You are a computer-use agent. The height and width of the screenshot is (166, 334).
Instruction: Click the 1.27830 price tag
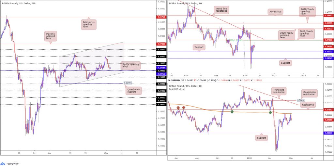click(161, 44)
